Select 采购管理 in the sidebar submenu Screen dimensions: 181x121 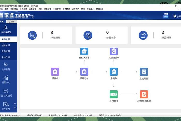[9, 39]
